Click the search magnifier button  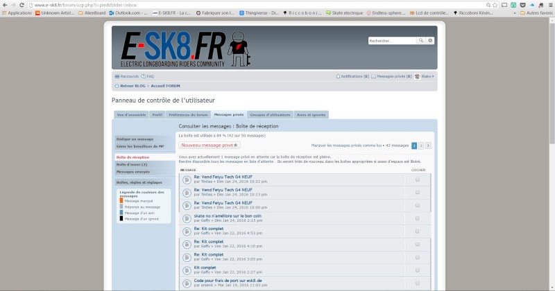pos(421,41)
